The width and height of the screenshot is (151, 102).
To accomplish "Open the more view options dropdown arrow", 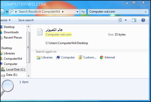I will click(126, 20).
